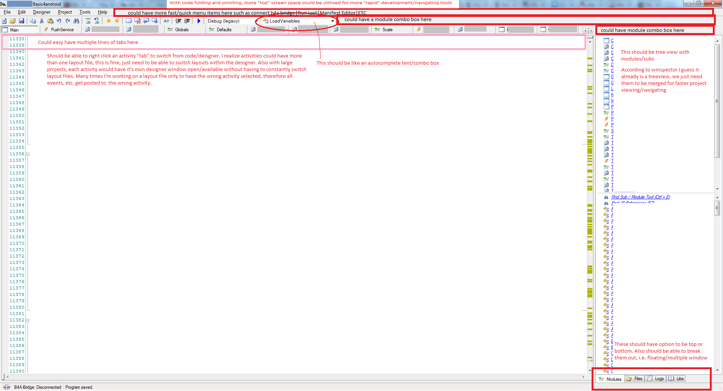Save the project with the floppy icon
The image size is (723, 391).
point(21,21)
